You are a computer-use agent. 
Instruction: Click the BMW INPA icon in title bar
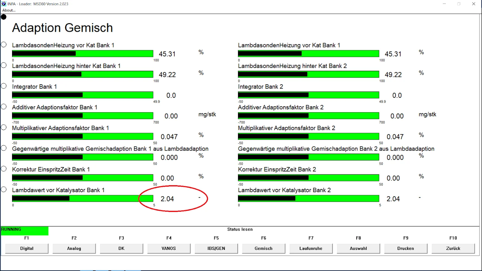[x=4, y=4]
